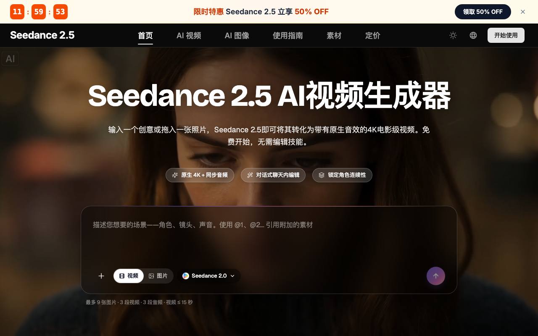Image resolution: width=538 pixels, height=336 pixels.
Task: Click the countdown seconds box showing 53
Action: [x=61, y=12]
